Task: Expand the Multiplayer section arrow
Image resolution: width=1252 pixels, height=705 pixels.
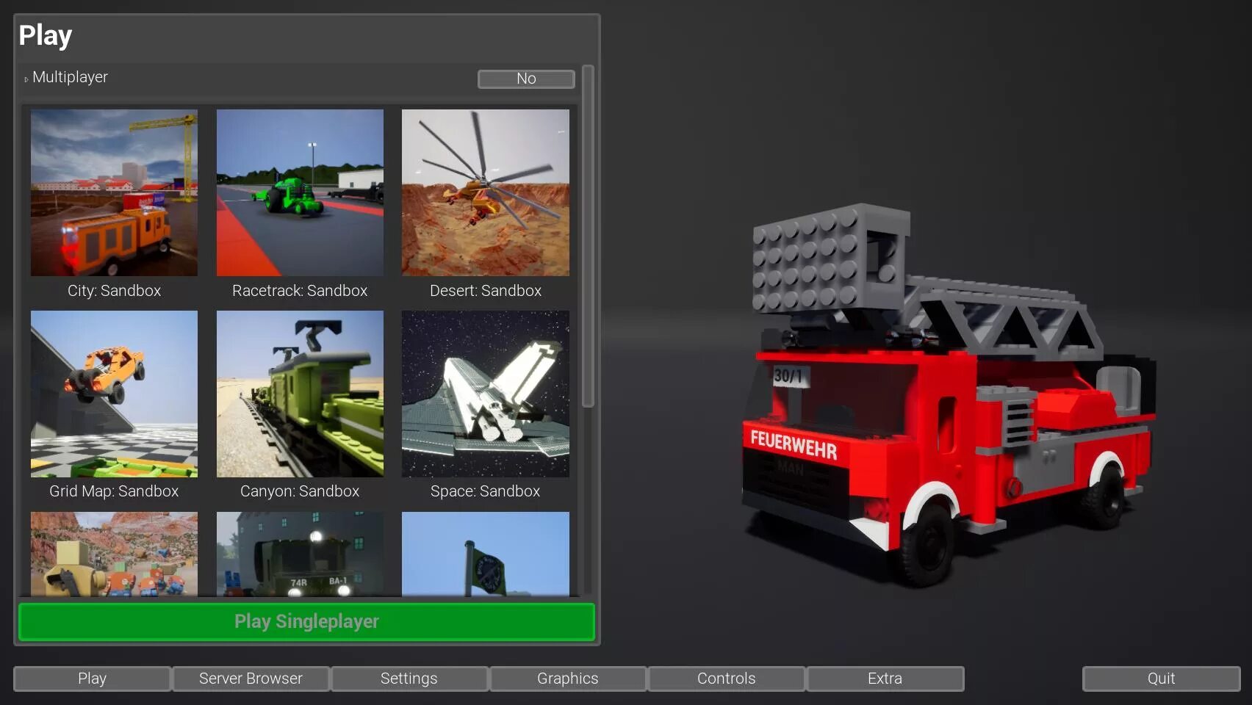Action: pos(26,79)
